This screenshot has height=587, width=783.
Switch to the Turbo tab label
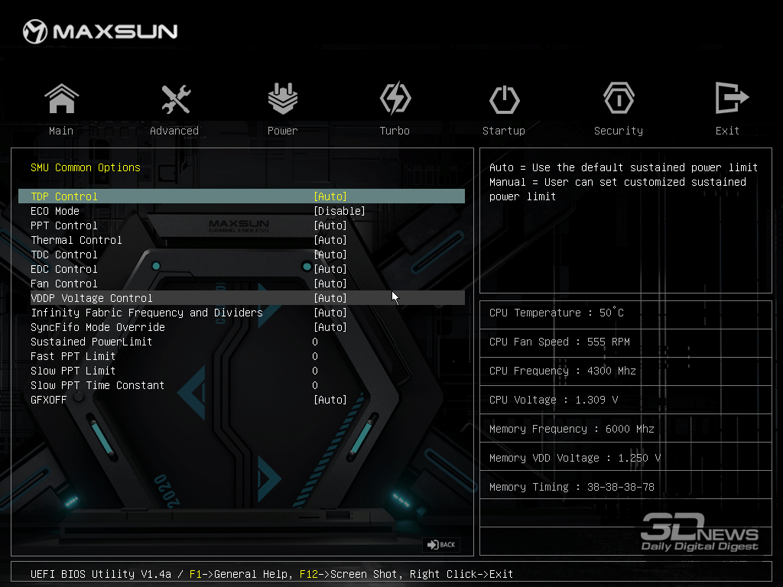coord(395,131)
